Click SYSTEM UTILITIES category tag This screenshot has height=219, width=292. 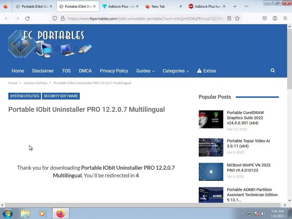(25, 96)
